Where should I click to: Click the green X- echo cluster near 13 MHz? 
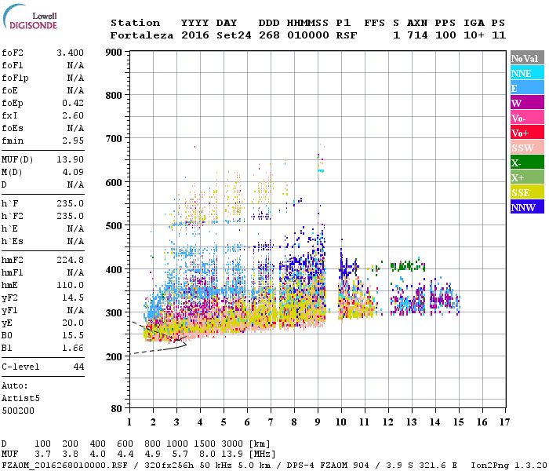pos(408,265)
